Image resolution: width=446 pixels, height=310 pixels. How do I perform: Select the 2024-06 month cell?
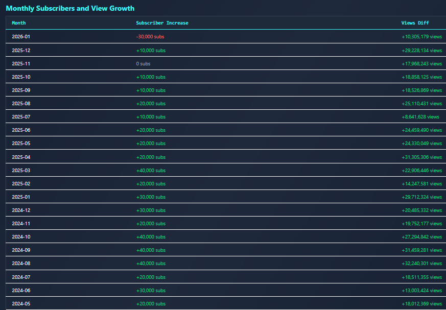(x=21, y=291)
